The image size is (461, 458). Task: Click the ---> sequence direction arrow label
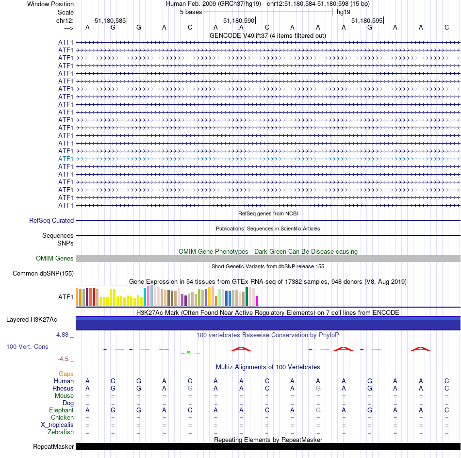pyautogui.click(x=68, y=28)
